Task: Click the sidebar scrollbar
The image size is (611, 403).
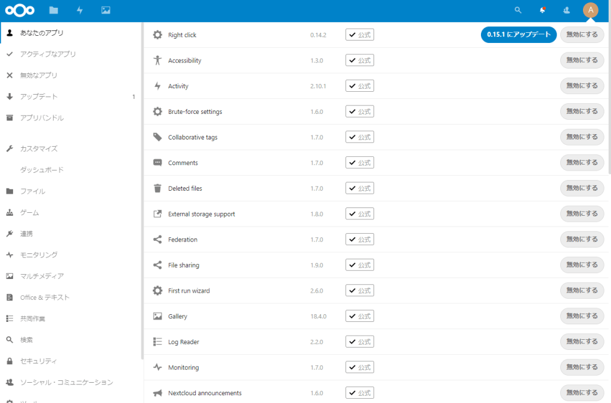Action: (142, 191)
